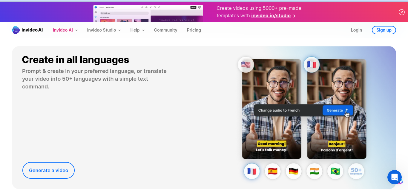
Task: Expand the Help dropdown menu
Action: (x=137, y=30)
